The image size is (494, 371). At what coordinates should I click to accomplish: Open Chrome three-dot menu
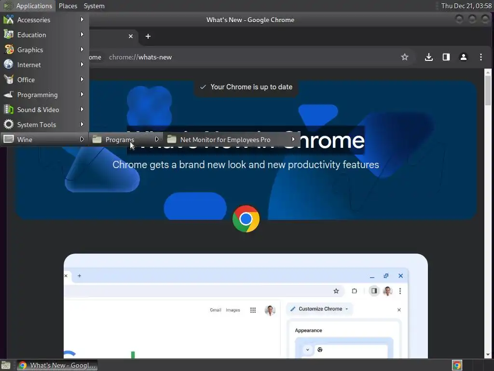point(481,57)
